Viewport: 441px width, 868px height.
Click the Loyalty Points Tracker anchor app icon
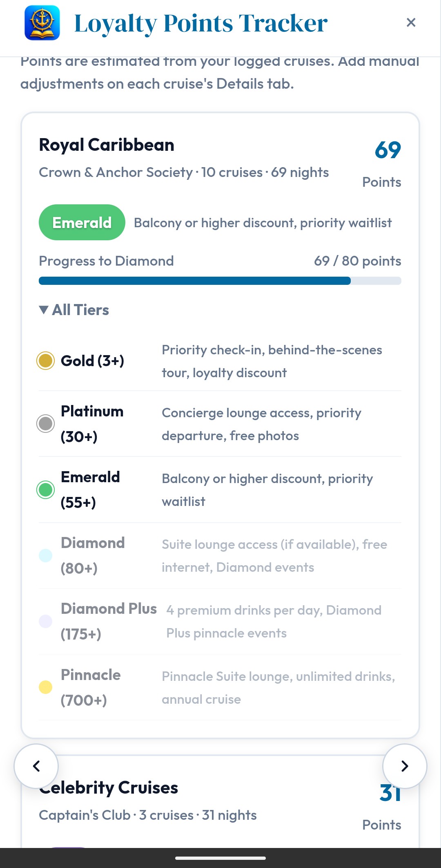[x=42, y=23]
